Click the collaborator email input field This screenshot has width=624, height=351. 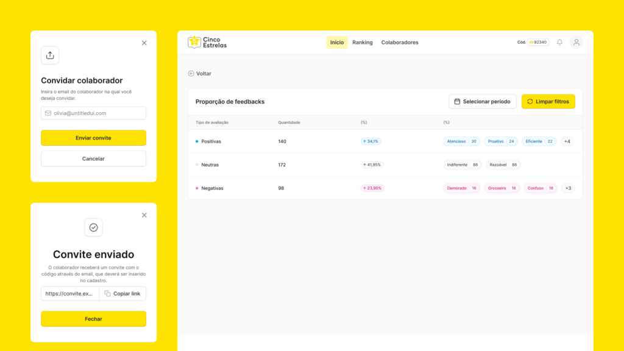[x=93, y=113]
